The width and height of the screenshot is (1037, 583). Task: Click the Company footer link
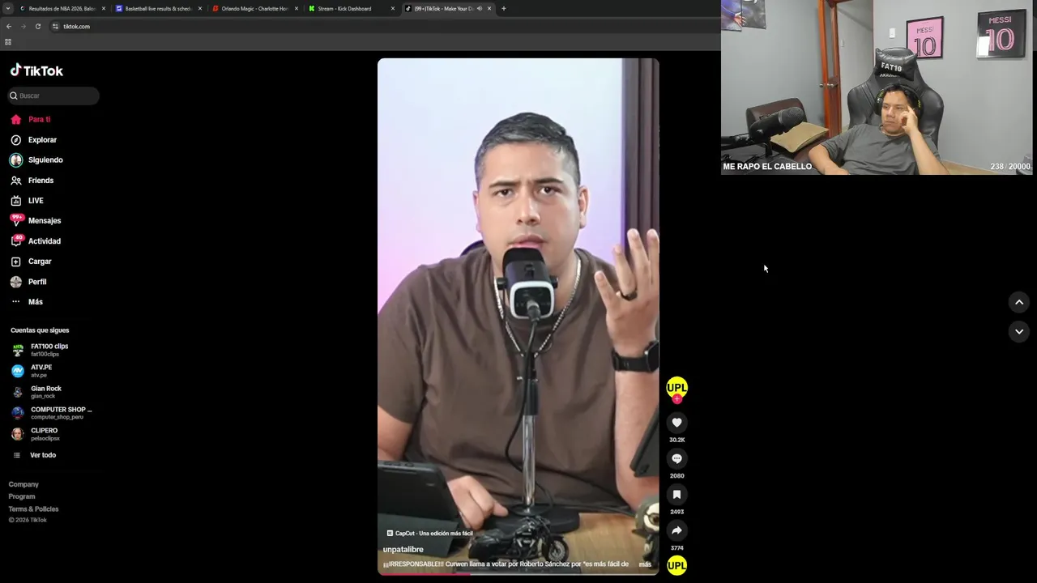(x=23, y=484)
